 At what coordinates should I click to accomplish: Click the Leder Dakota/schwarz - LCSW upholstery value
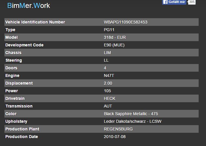(x=132, y=122)
